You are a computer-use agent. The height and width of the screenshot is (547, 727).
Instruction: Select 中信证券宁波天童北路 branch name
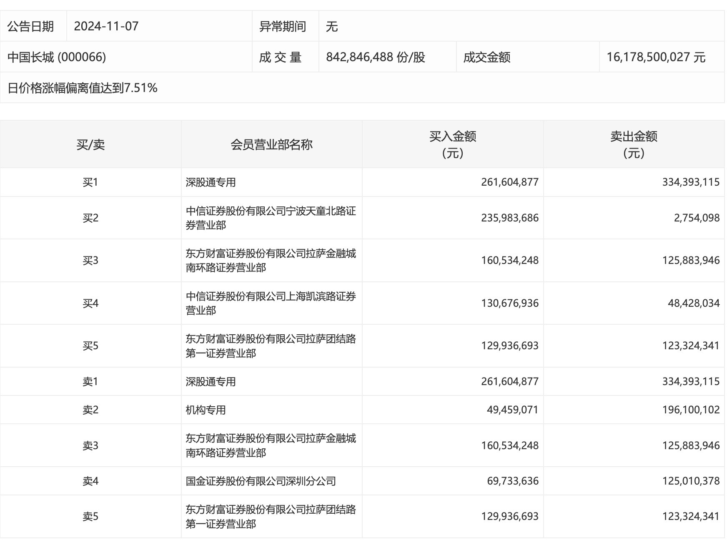[x=271, y=218]
